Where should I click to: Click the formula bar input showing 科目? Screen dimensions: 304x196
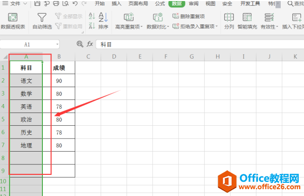coord(200,44)
